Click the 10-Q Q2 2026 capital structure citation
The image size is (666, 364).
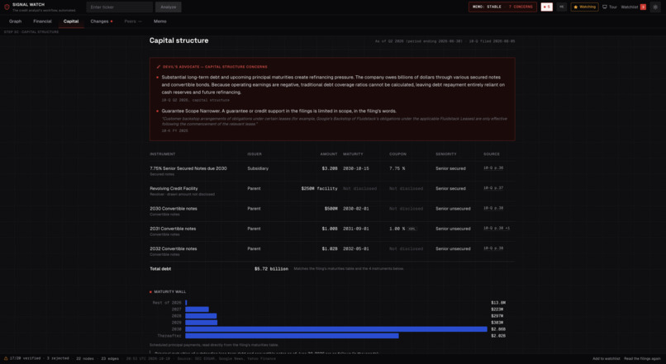point(195,100)
